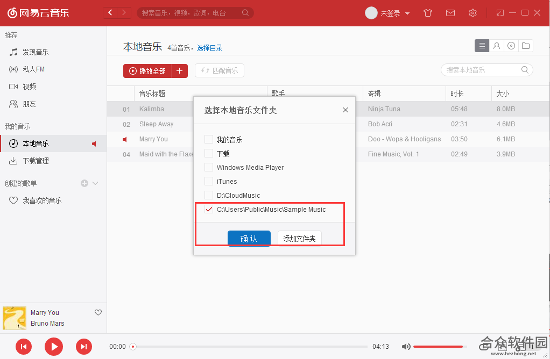Collapse the 创建的歌单 section chevron
The height and width of the screenshot is (359, 550).
(95, 183)
